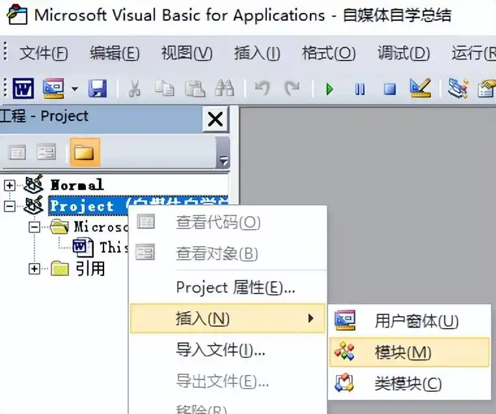Click the Insert UserForm toolbar icon
The width and height of the screenshot is (496, 414).
[53, 88]
